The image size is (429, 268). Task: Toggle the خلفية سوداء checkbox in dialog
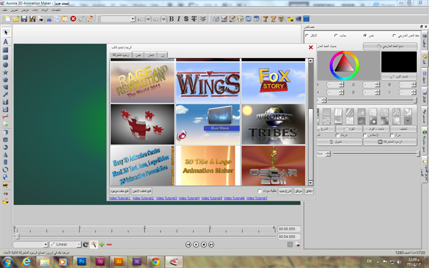pyautogui.click(x=260, y=191)
